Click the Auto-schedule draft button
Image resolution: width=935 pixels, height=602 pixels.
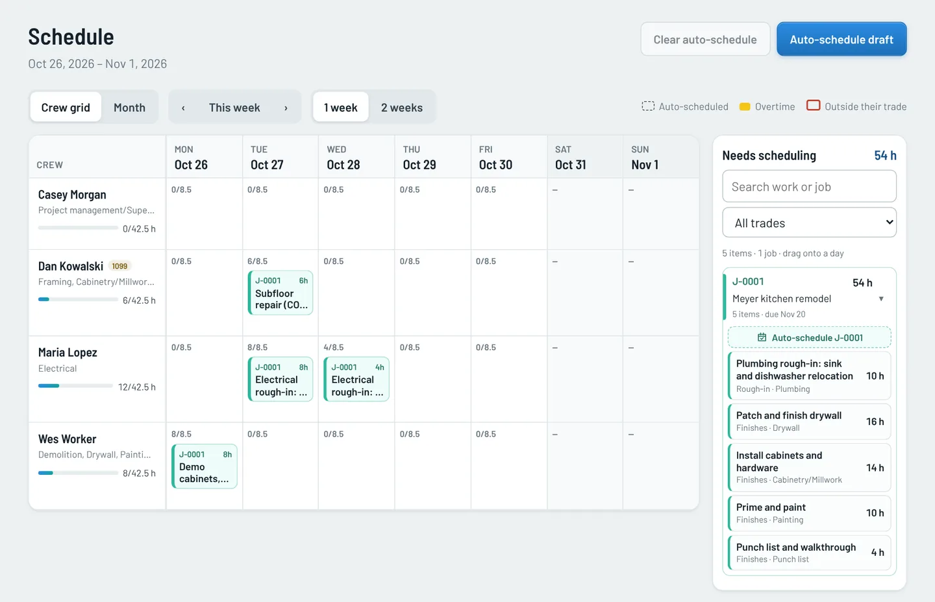(x=841, y=40)
